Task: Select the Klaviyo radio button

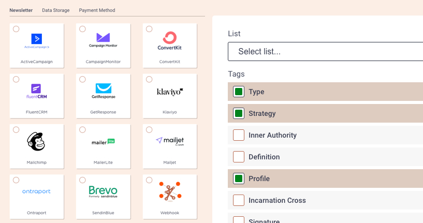Action: 149,79
